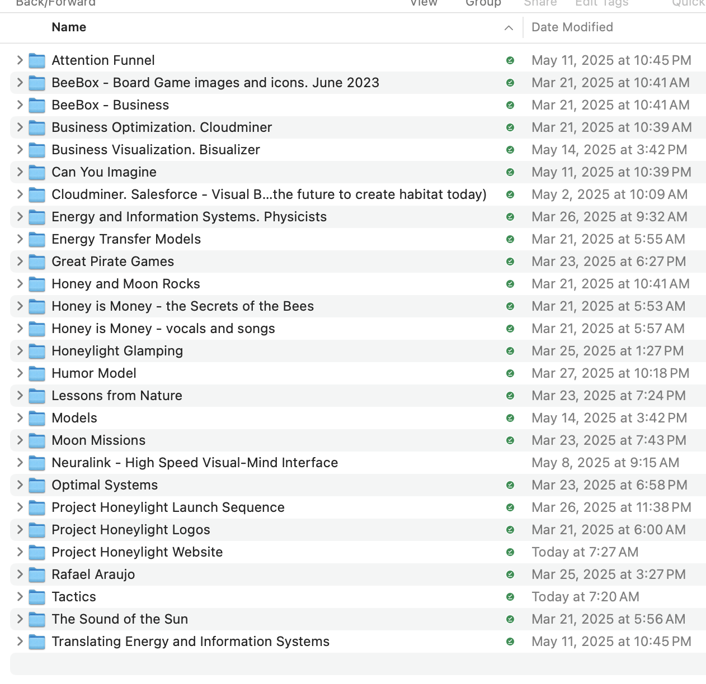
Task: Expand the Lessons from Nature folder
Action: pos(20,396)
